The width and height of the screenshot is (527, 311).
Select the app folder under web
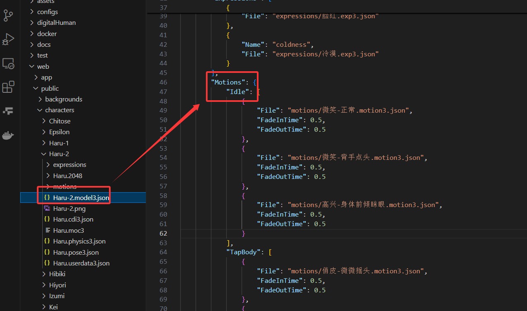click(x=46, y=77)
